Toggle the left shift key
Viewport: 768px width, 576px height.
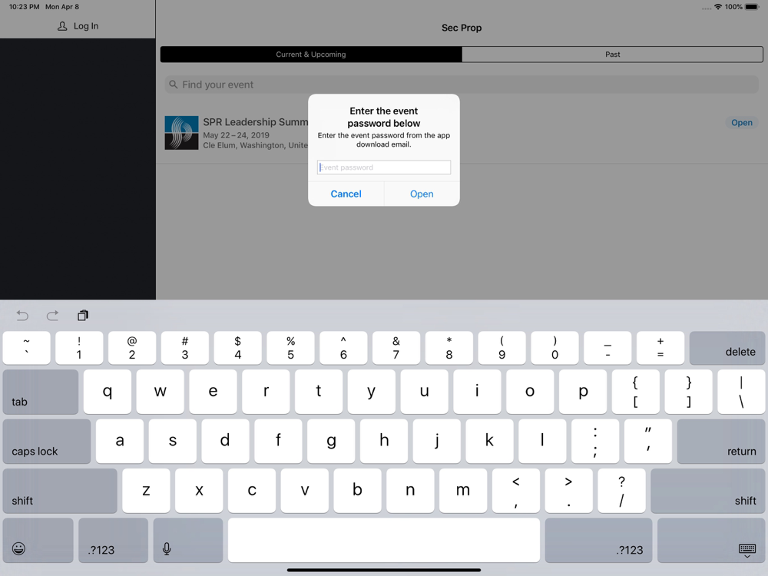[60, 491]
